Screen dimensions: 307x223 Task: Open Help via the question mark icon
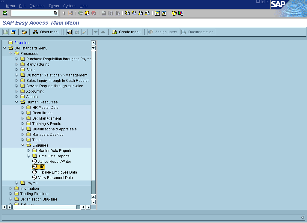pos(174,13)
